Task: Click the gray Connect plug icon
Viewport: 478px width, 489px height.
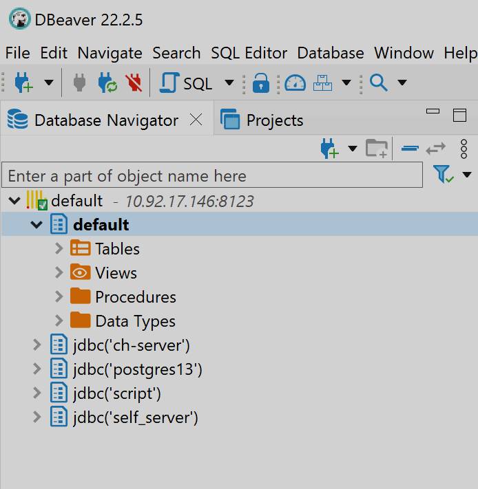Action: click(x=79, y=83)
